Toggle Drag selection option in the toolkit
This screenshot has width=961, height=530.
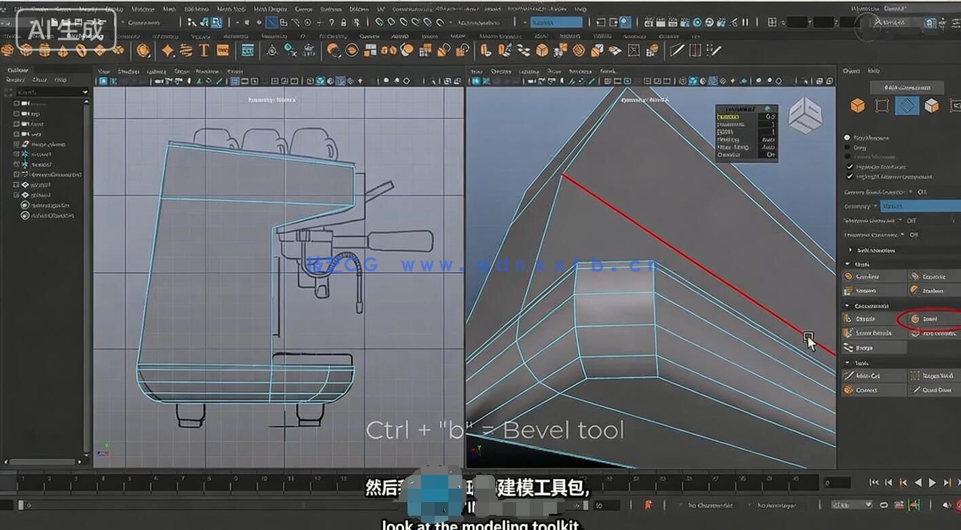pyautogui.click(x=849, y=146)
